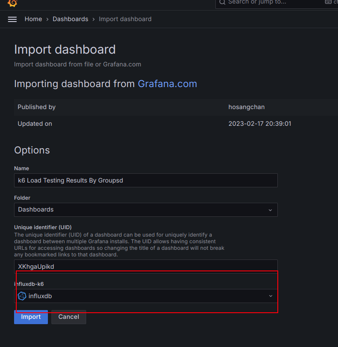Click the Folder field label
Screen dimensions: 338x347
22,198
